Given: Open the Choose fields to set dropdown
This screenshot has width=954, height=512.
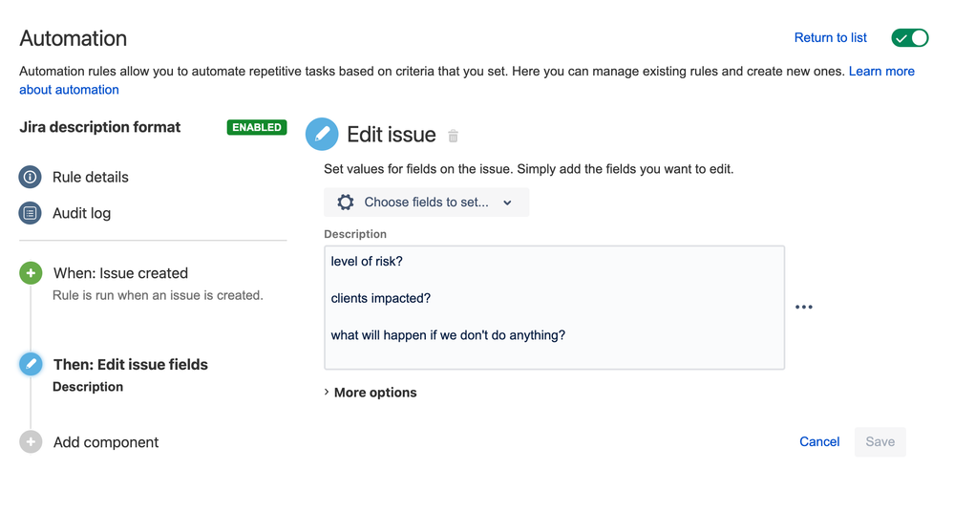Looking at the screenshot, I should (427, 203).
